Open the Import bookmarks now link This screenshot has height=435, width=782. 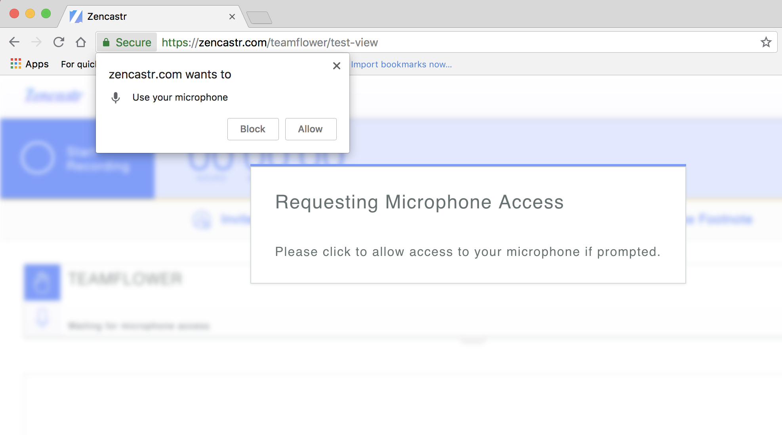coord(401,64)
